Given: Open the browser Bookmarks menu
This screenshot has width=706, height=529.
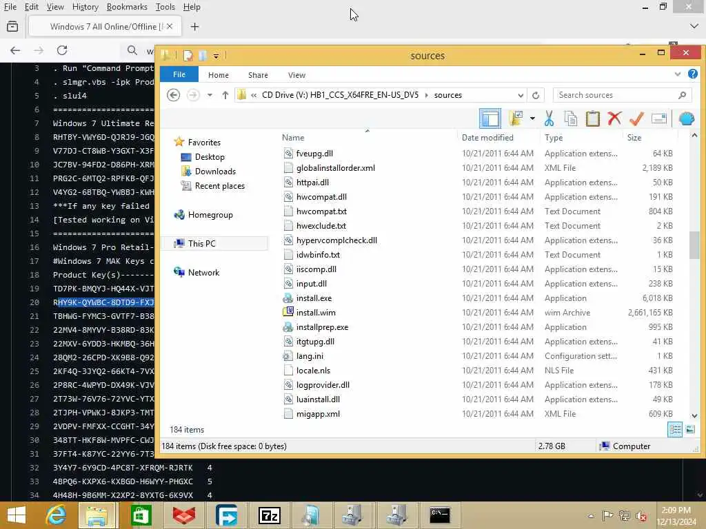Looking at the screenshot, I should [x=127, y=7].
